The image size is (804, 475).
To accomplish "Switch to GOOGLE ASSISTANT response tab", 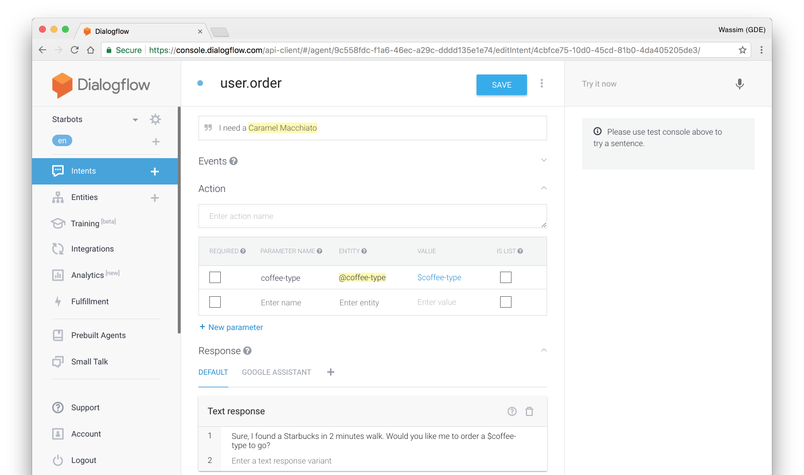I will point(276,372).
